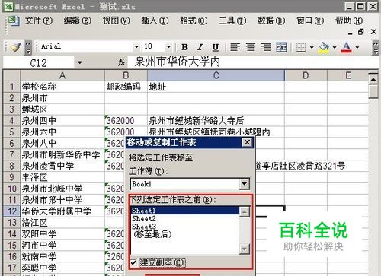Select column D header
This screenshot has height=276, width=381.
[306, 75]
